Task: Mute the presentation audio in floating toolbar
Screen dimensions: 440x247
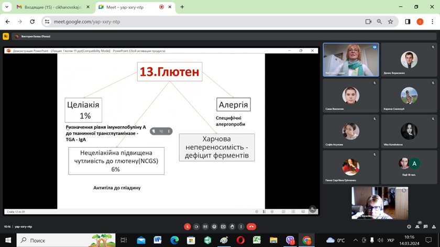Action: point(161,131)
